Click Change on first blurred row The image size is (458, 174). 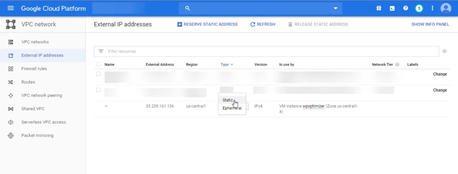440,74
